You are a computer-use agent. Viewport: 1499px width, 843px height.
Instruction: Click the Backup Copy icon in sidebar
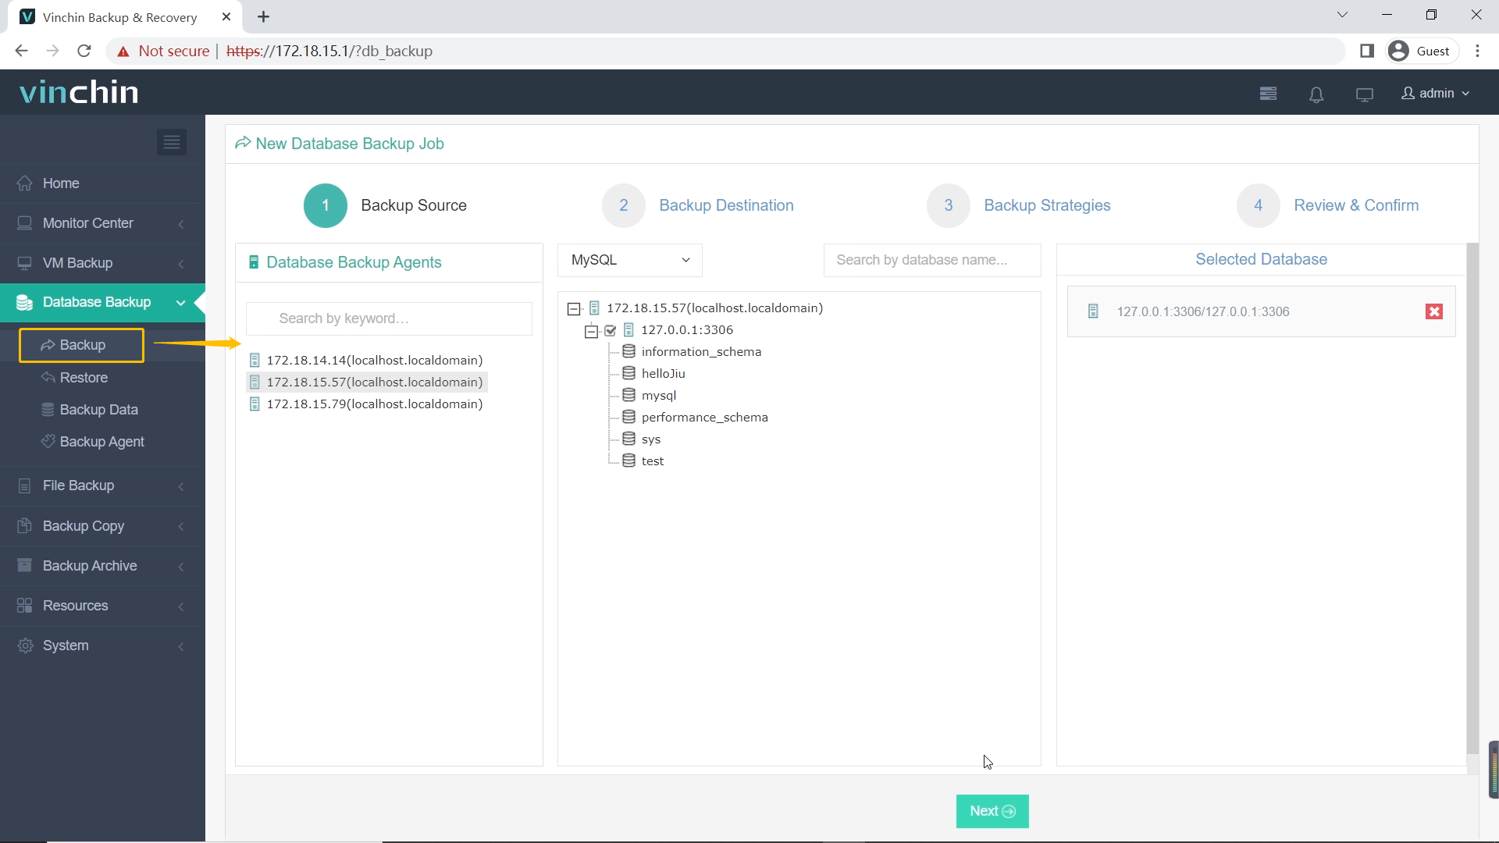23,527
